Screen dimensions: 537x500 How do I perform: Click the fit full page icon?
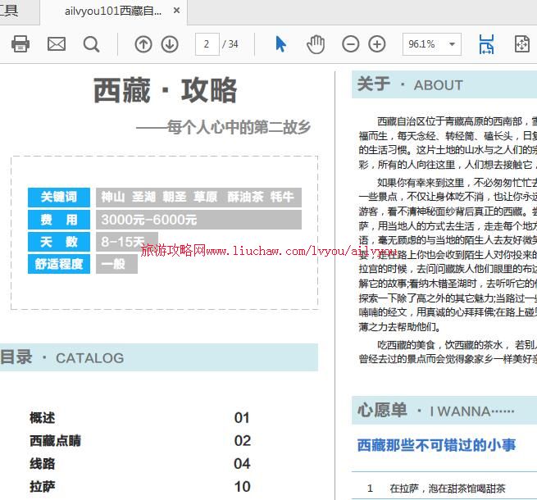tap(522, 44)
